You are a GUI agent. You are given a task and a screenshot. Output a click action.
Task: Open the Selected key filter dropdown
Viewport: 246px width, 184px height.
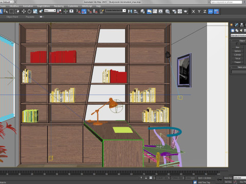239,178
